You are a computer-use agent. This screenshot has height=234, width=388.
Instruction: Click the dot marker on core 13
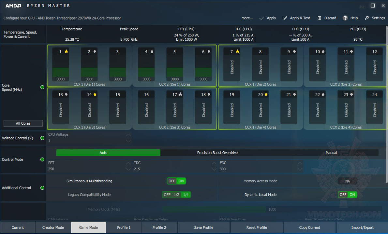point(66,94)
